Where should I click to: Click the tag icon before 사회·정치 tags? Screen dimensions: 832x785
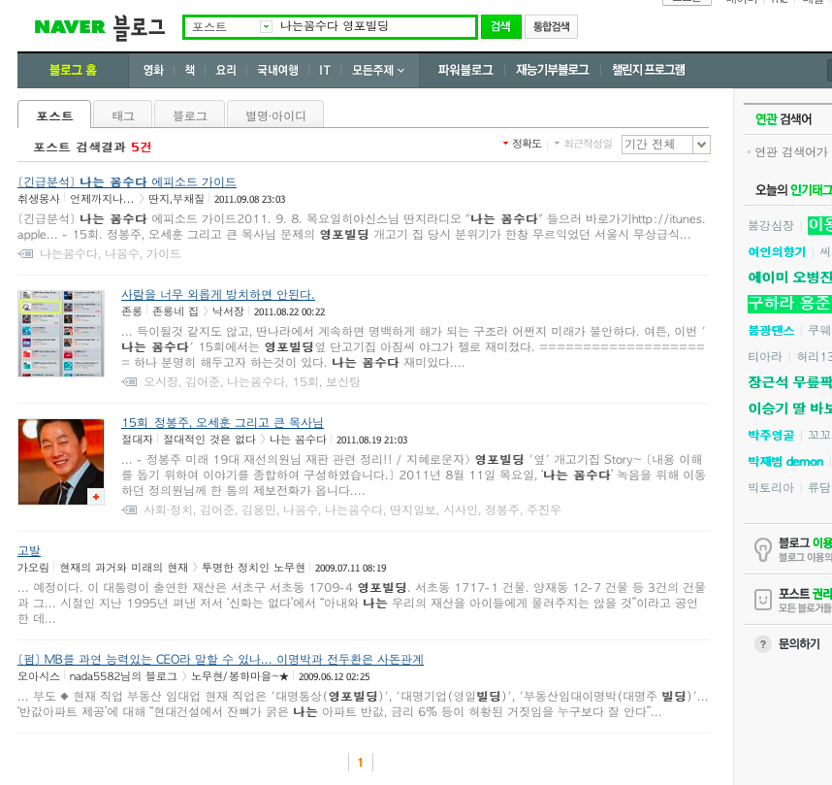click(x=129, y=509)
